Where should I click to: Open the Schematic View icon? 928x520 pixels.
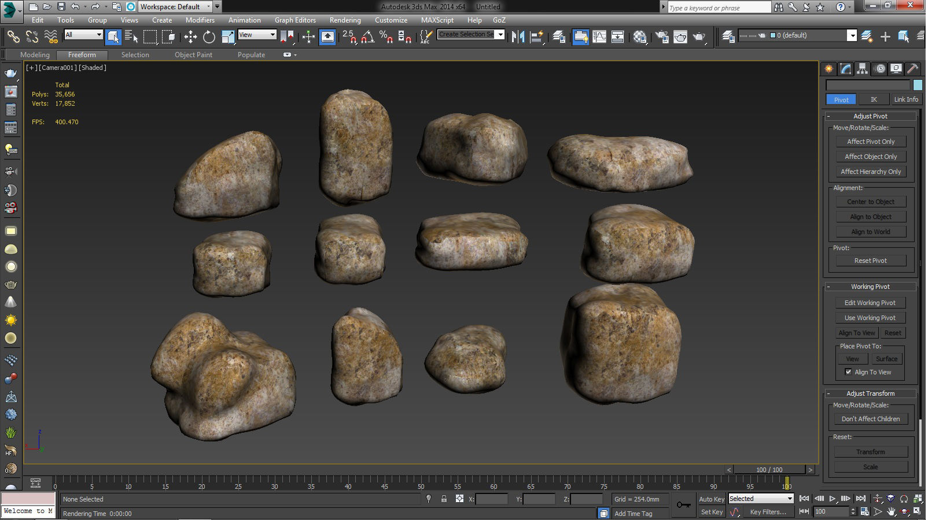click(618, 36)
